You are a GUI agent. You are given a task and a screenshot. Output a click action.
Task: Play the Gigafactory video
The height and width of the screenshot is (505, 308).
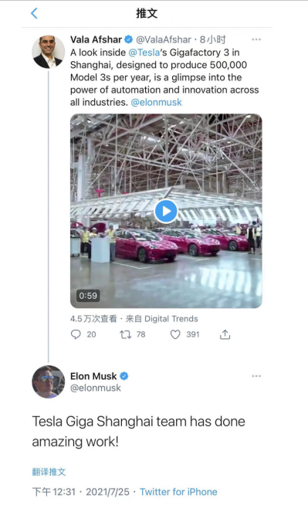pos(166,212)
